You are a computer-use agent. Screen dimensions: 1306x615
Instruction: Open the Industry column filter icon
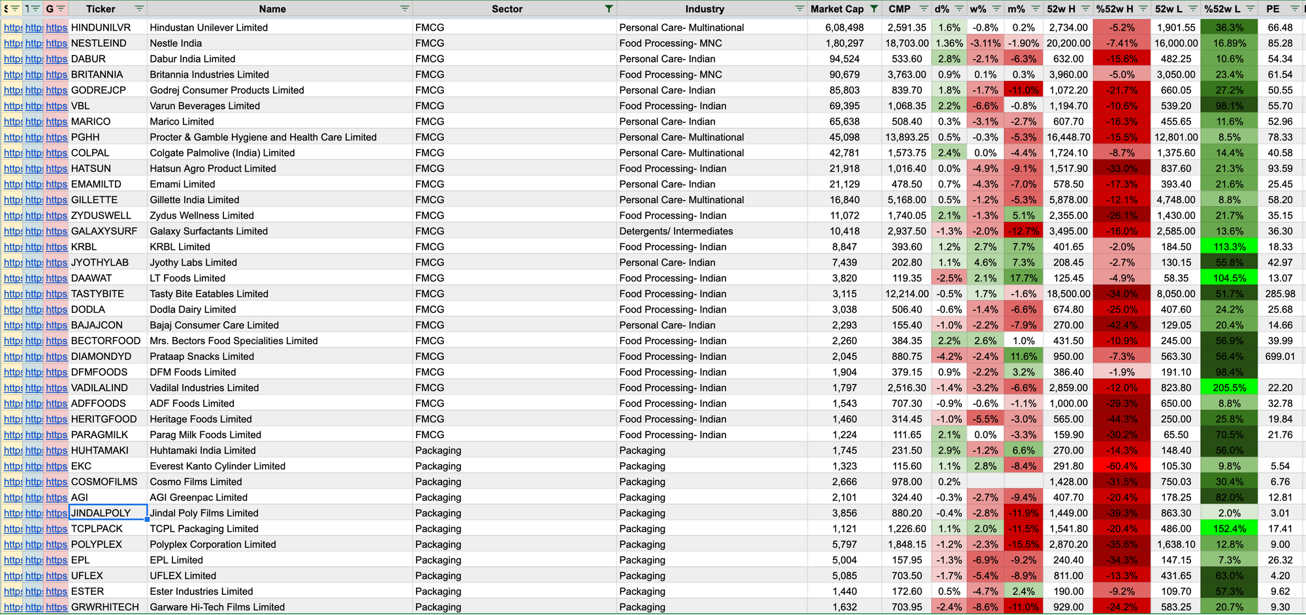point(799,8)
